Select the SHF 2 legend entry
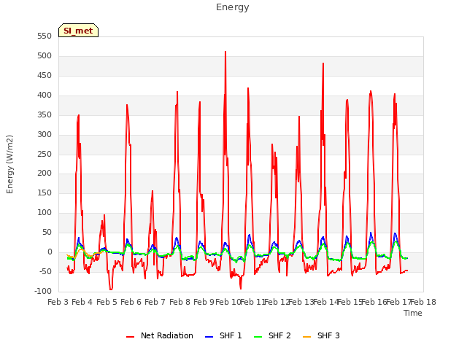The height and width of the screenshot is (350, 467). [272, 335]
